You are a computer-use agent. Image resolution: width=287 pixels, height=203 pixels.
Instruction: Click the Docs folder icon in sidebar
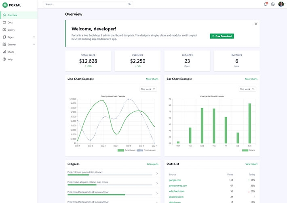coord(4,22)
